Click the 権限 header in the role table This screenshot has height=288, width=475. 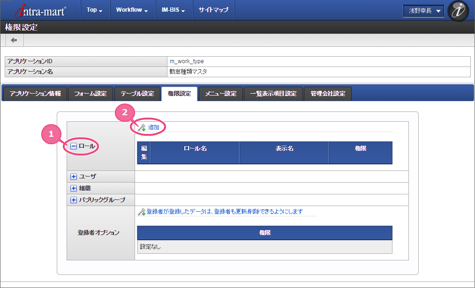(x=361, y=153)
